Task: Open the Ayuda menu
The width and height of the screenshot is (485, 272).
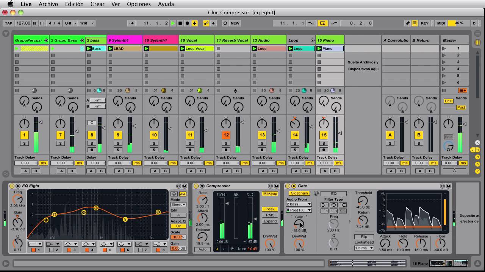Action: (x=166, y=4)
